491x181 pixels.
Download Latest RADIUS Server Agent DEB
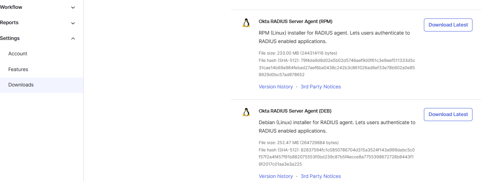point(448,115)
